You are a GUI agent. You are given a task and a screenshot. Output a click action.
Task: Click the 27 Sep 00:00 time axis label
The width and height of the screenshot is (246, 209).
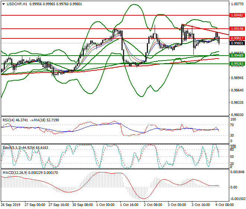(x=35, y=205)
